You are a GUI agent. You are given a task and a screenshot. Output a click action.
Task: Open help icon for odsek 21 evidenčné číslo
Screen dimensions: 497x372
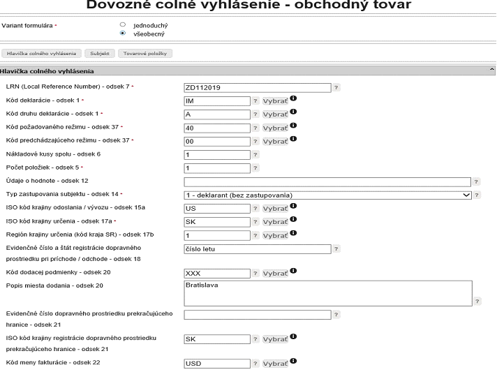coord(336,314)
